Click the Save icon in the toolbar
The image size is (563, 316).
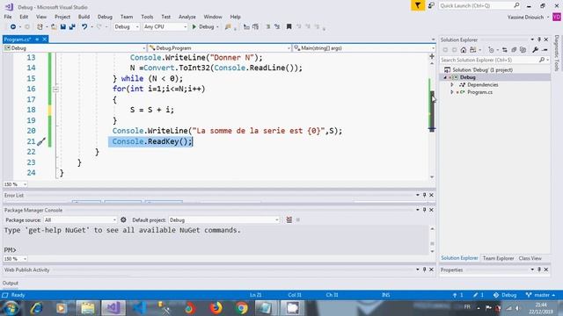(63, 27)
